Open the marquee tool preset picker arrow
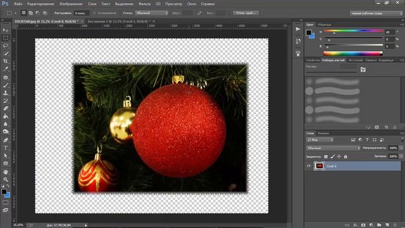405x228 pixels. pos(15,13)
